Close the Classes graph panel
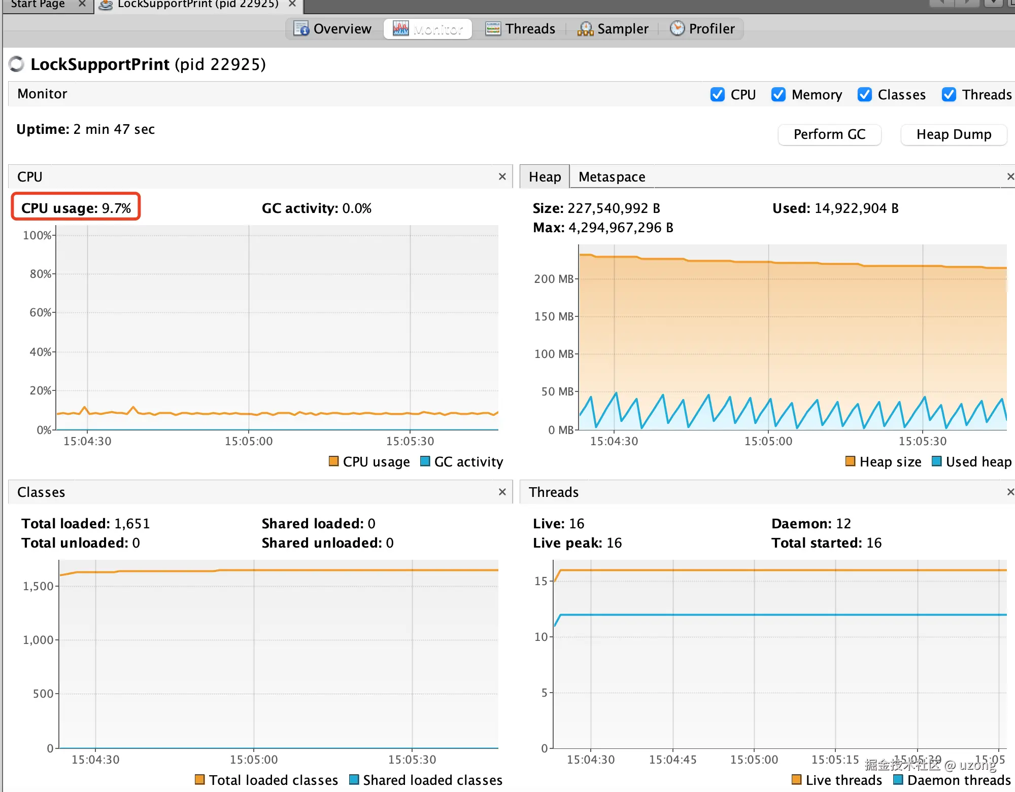 click(x=502, y=492)
